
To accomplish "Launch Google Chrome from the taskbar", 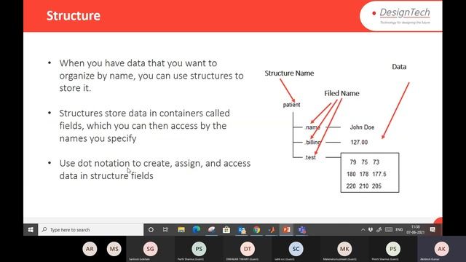I will coord(257,230).
